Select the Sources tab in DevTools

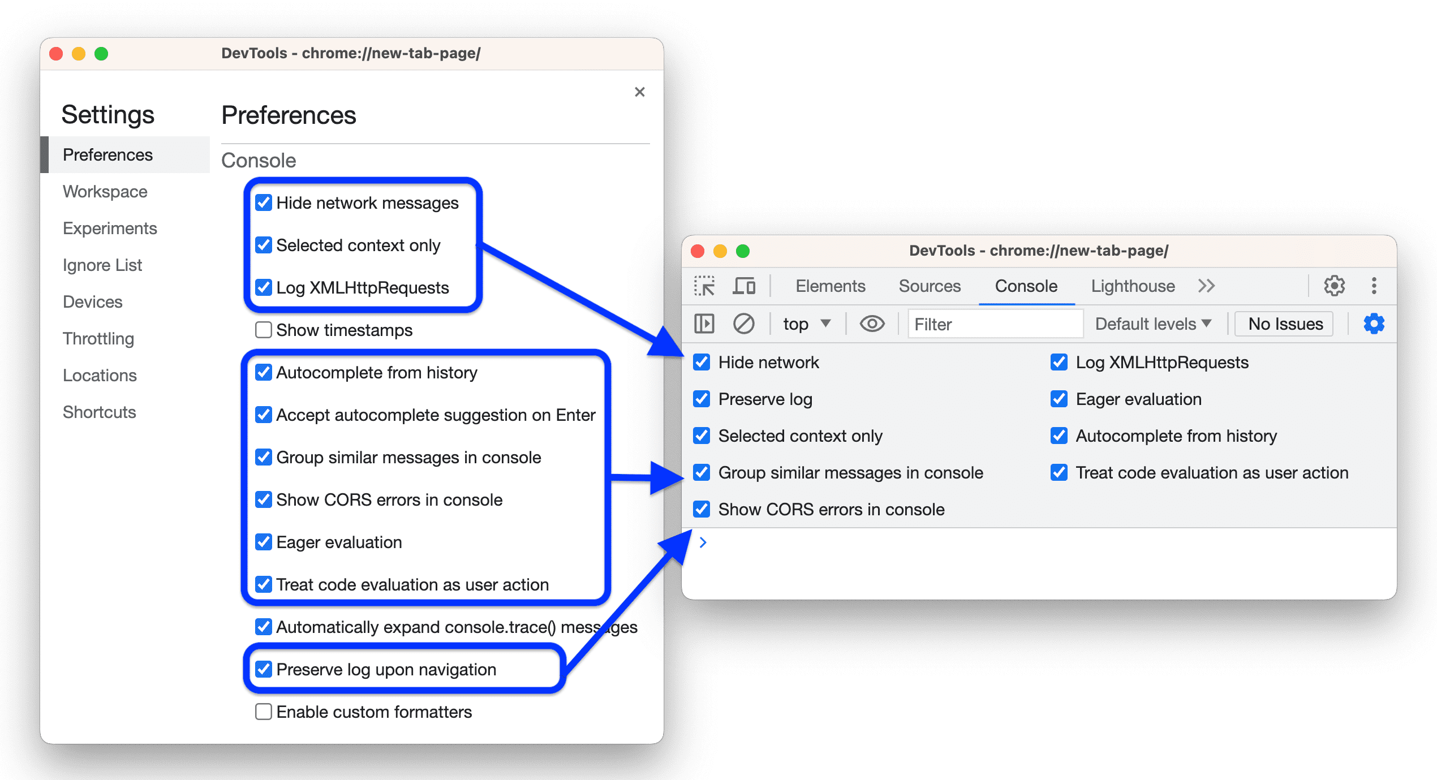tap(932, 286)
